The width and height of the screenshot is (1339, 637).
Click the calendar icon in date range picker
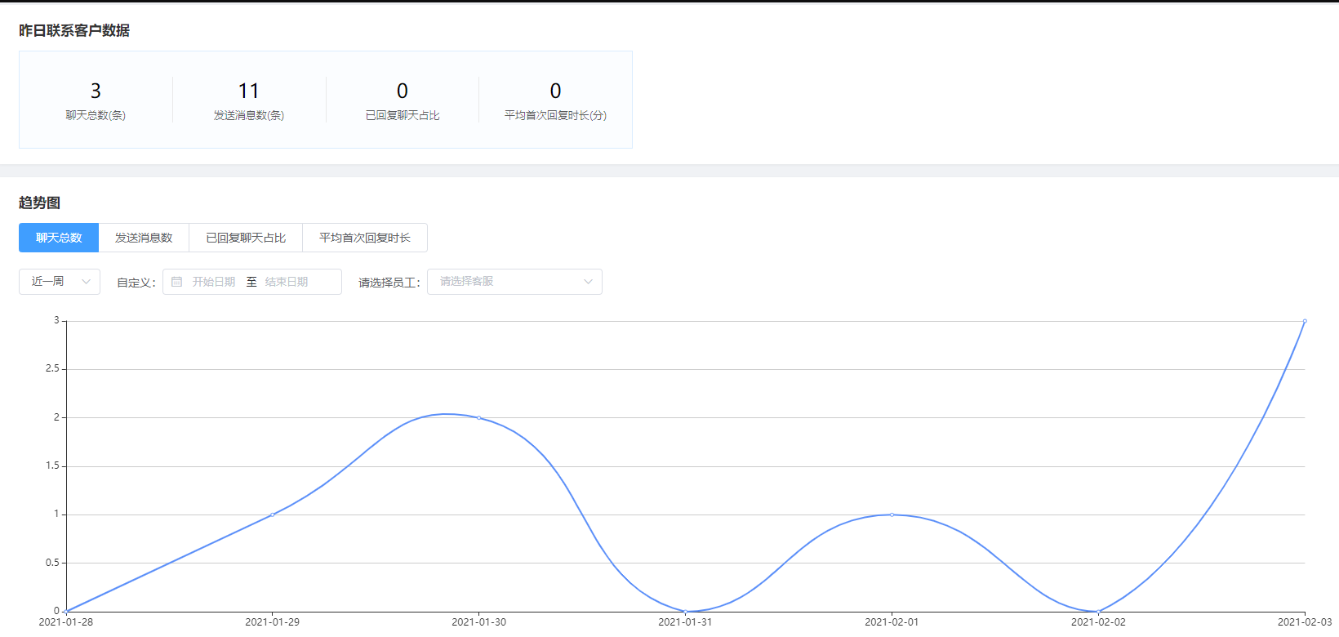coord(176,282)
